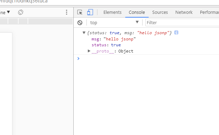Screen dimensions: 219x135
Task: Open the Sources tab
Action: 160,12
